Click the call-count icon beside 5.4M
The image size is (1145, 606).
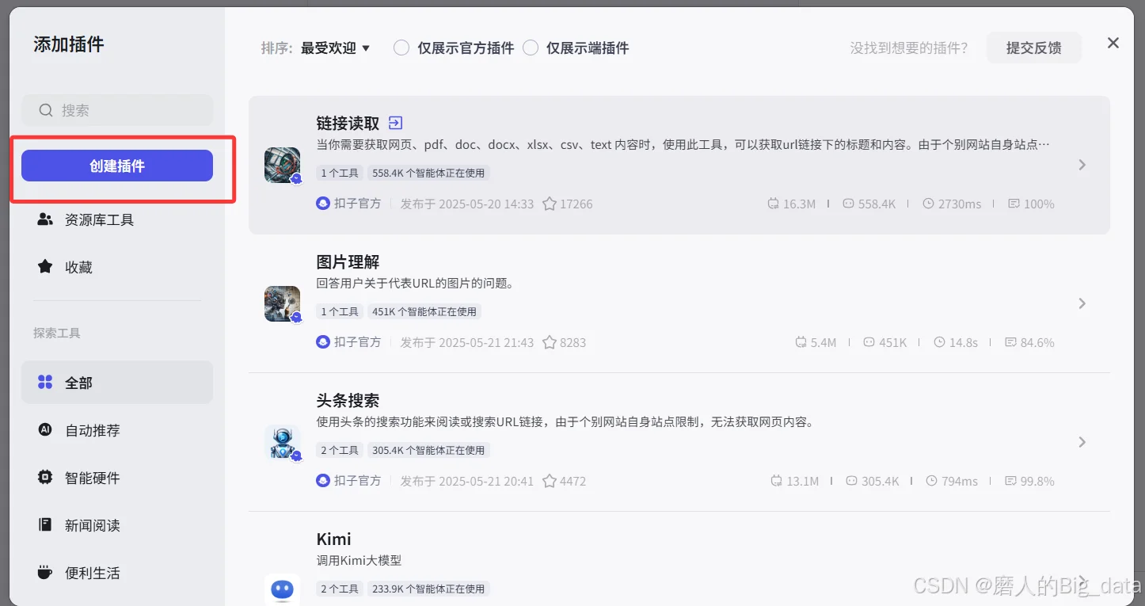point(801,342)
